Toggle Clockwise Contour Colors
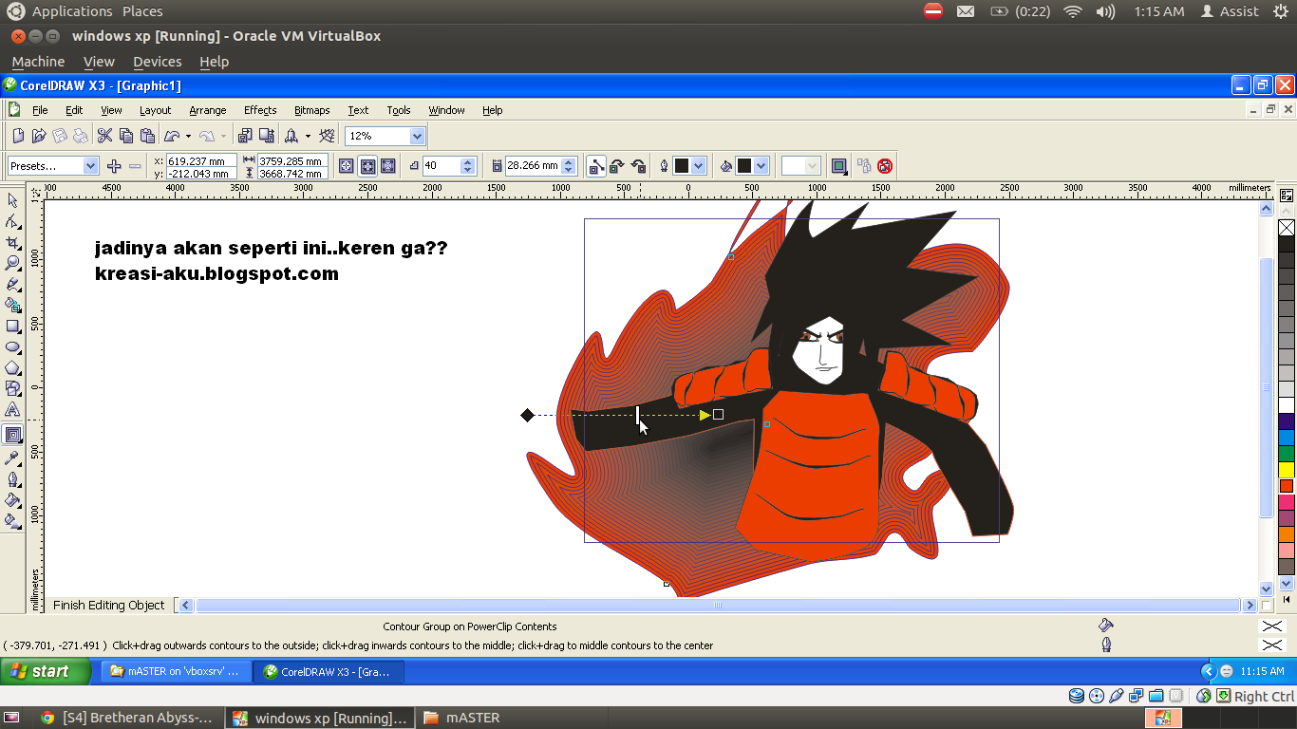This screenshot has height=729, width=1297. pyautogui.click(x=617, y=166)
